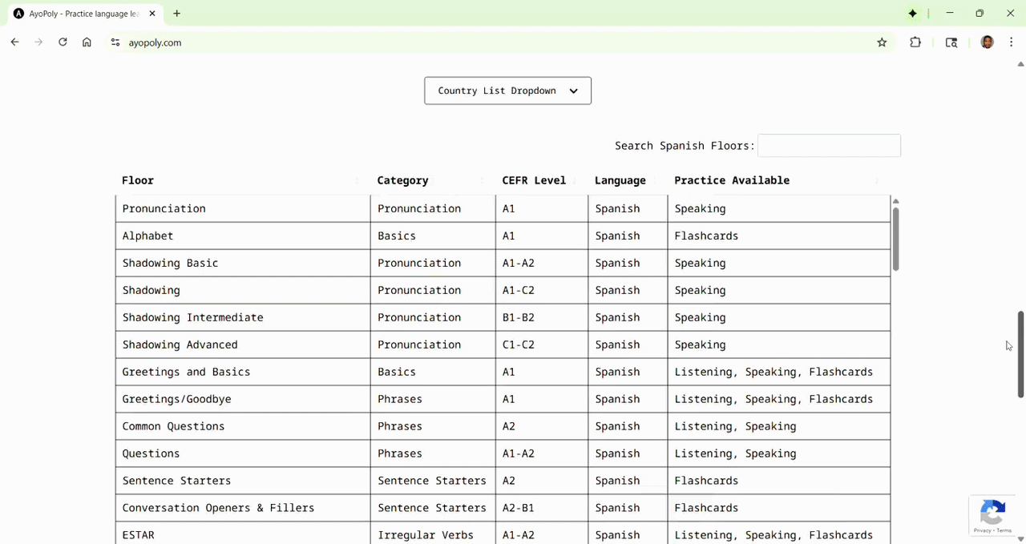1026x544 pixels.
Task: Open the Greetings and Basics floor
Action: pyautogui.click(x=186, y=372)
